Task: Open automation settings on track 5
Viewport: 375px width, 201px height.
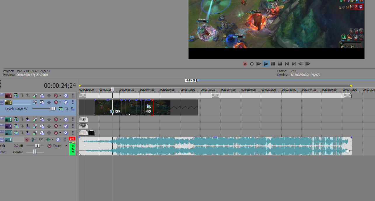Action: coord(56,133)
